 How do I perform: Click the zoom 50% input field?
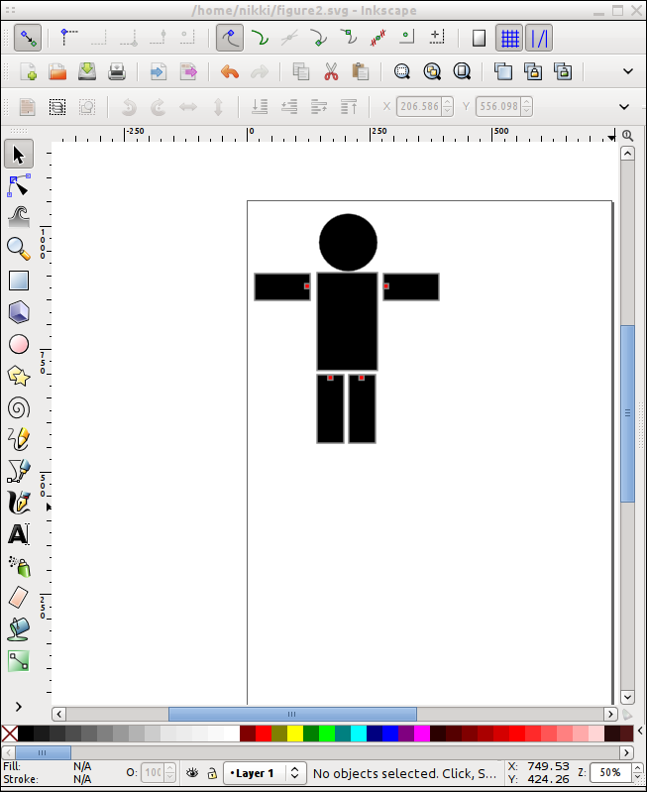(610, 773)
